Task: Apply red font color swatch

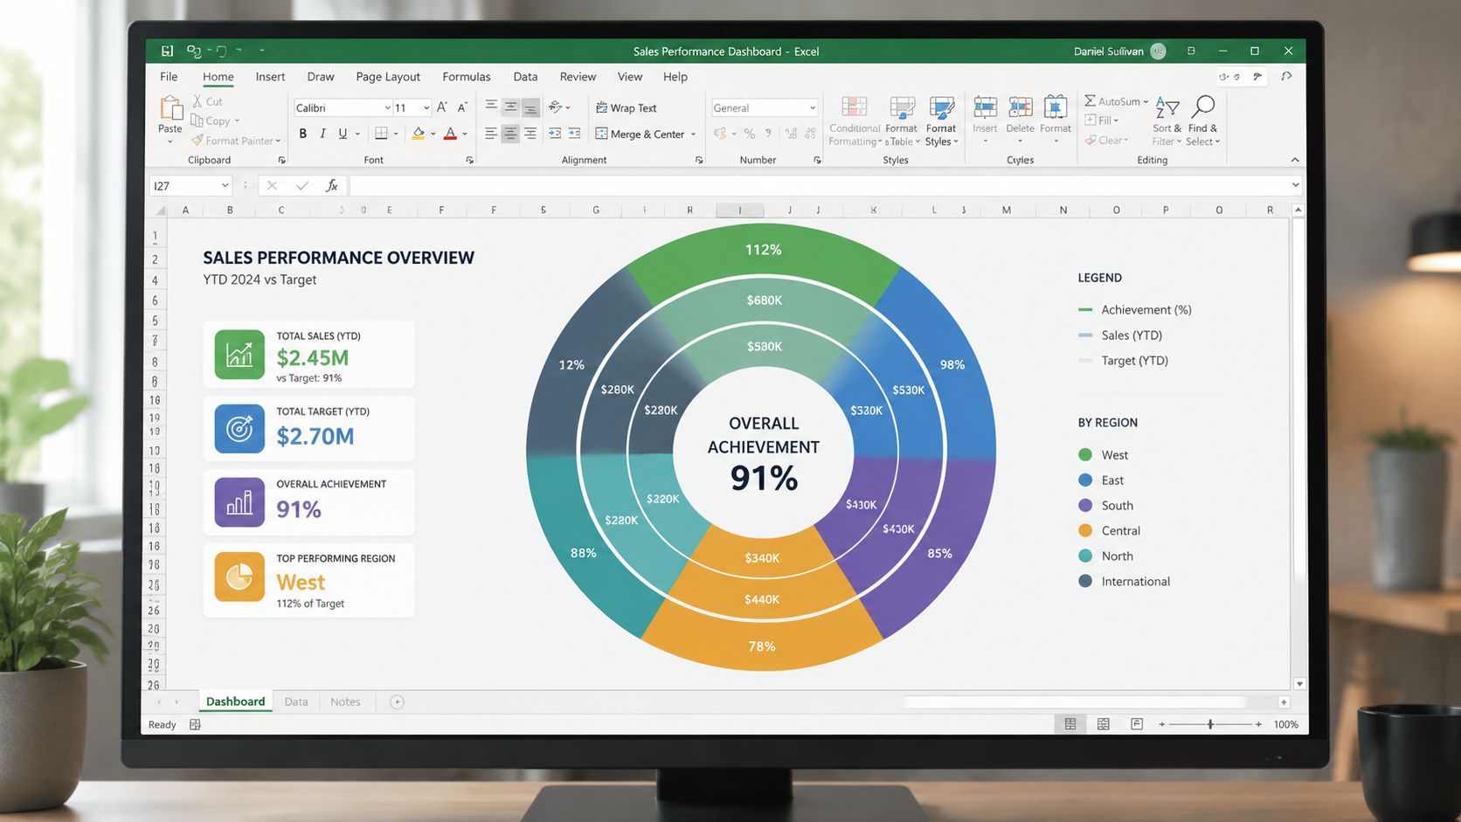Action: (450, 134)
